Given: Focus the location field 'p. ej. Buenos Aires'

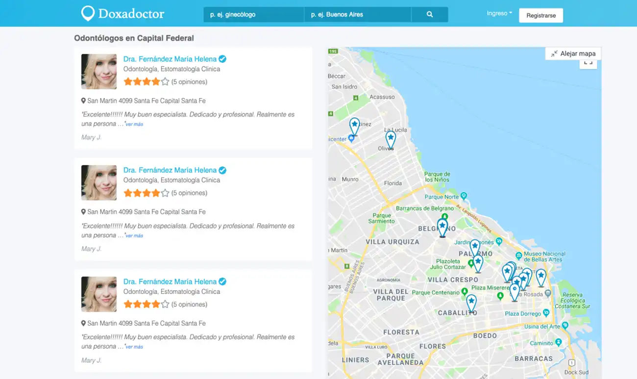Looking at the screenshot, I should 358,15.
